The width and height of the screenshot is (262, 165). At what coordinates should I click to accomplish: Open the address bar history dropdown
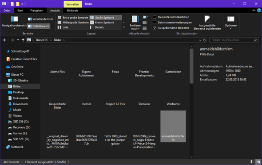200,40
